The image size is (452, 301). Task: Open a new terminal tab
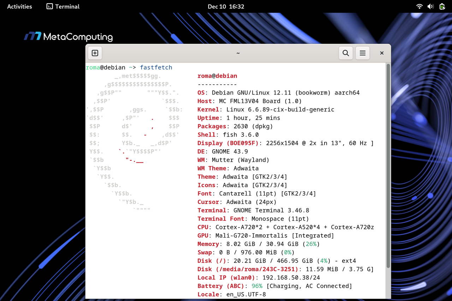95,53
